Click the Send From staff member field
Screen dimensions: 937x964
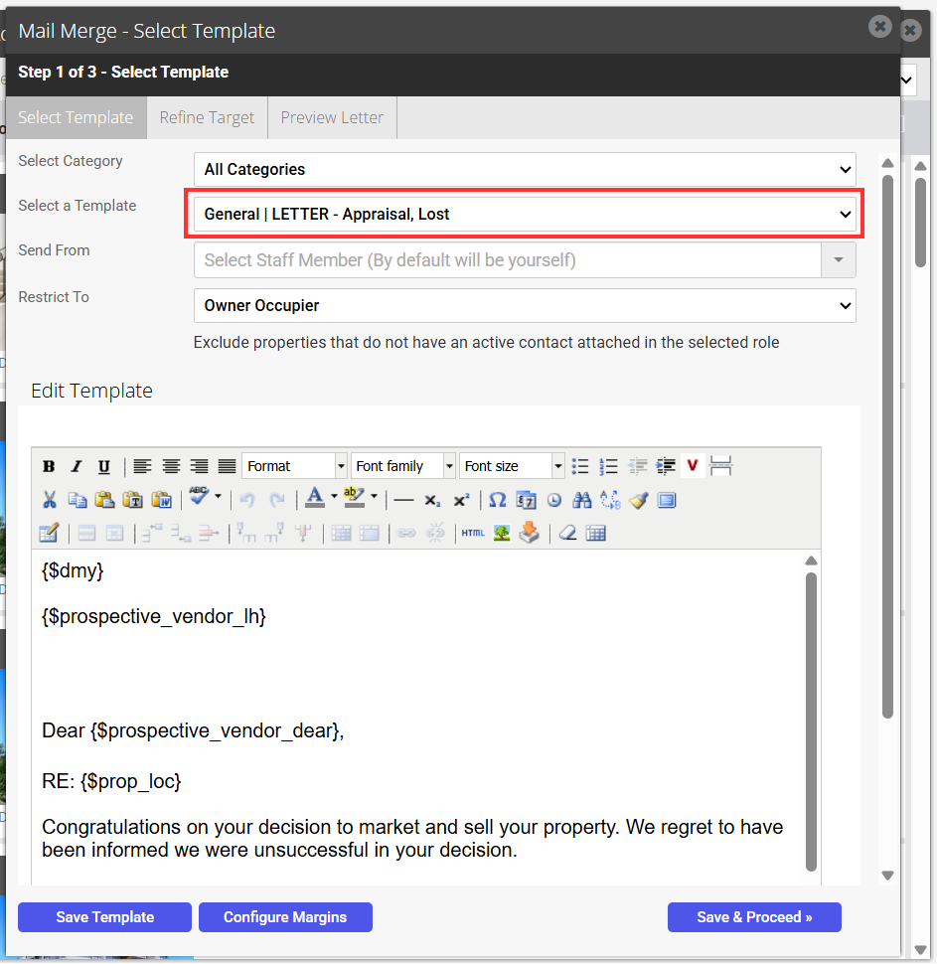[507, 260]
